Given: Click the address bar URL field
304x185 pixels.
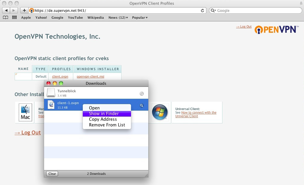Looking at the screenshot, I should [x=117, y=10].
